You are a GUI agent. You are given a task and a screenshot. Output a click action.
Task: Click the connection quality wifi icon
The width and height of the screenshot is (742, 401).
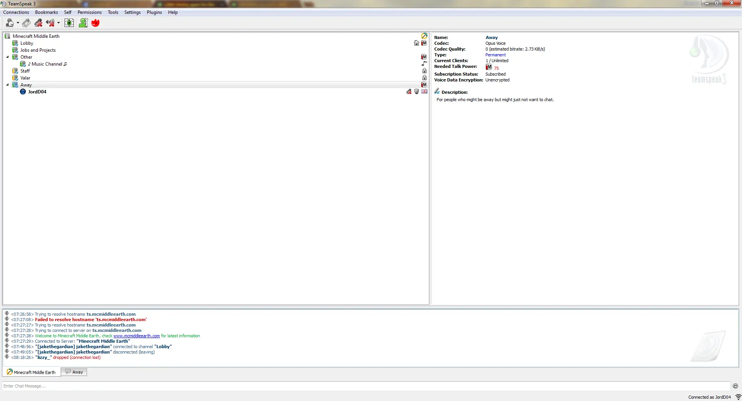click(x=738, y=397)
